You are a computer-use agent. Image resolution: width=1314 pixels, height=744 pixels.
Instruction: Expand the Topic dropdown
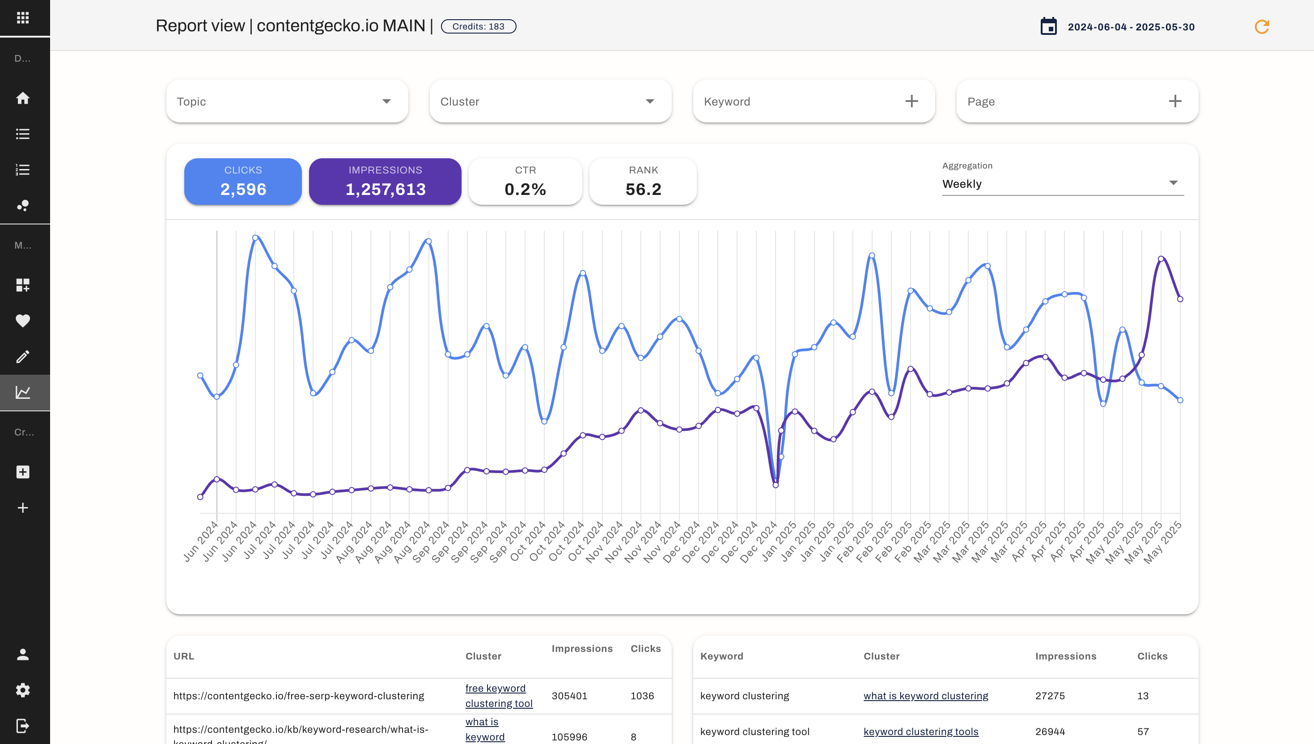[x=287, y=101]
